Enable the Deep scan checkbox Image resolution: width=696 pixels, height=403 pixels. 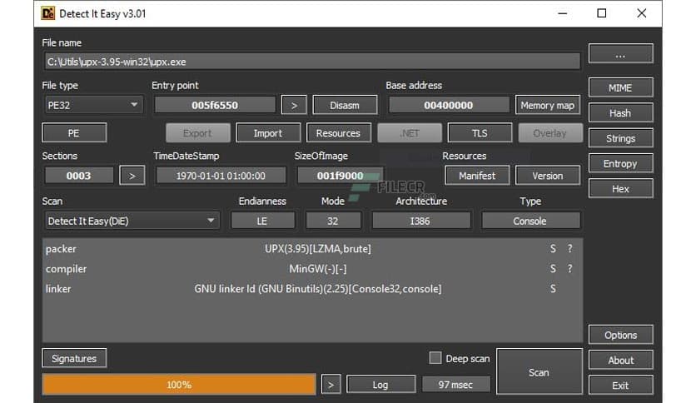tap(435, 358)
